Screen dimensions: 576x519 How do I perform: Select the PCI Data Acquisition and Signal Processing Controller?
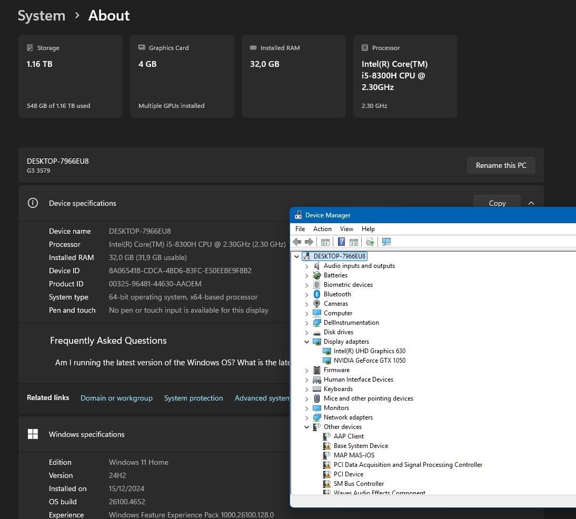pos(408,465)
